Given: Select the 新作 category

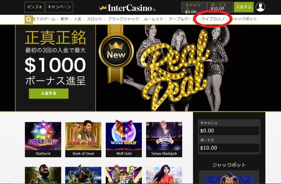Looking at the screenshot, I should click(x=64, y=19).
